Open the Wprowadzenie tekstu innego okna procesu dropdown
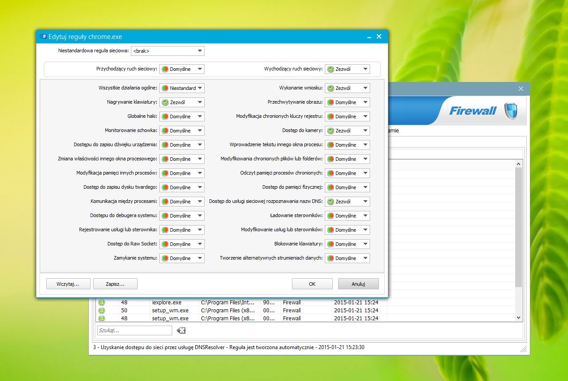 [347, 145]
